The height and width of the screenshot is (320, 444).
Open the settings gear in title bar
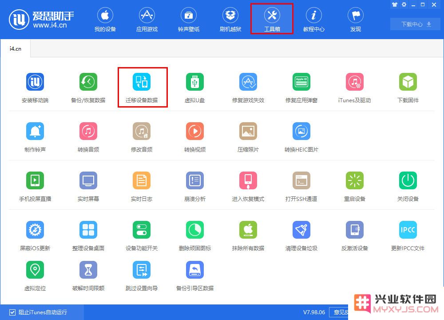pyautogui.click(x=404, y=4)
